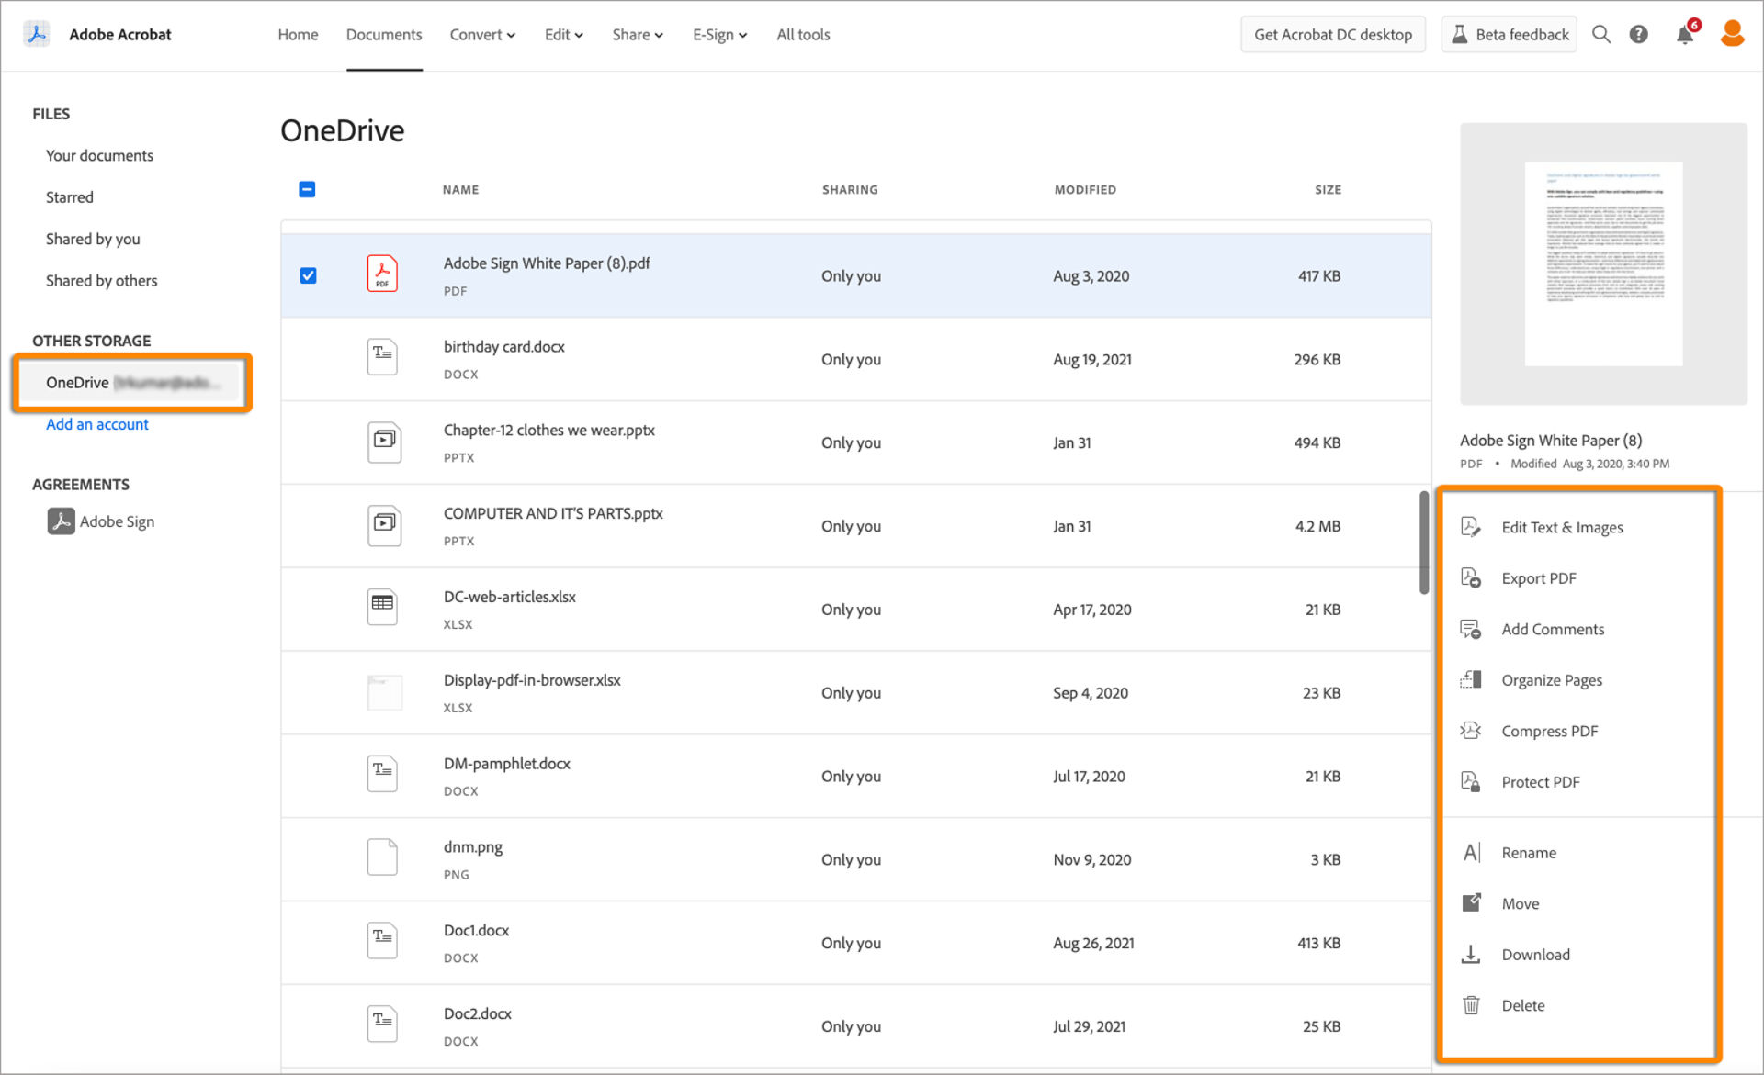
Task: Click the docx icon for DM-pamphlet
Action: click(x=382, y=774)
